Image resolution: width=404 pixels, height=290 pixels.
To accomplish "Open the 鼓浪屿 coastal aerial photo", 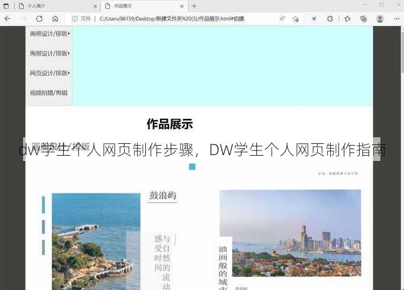I will 96,241.
